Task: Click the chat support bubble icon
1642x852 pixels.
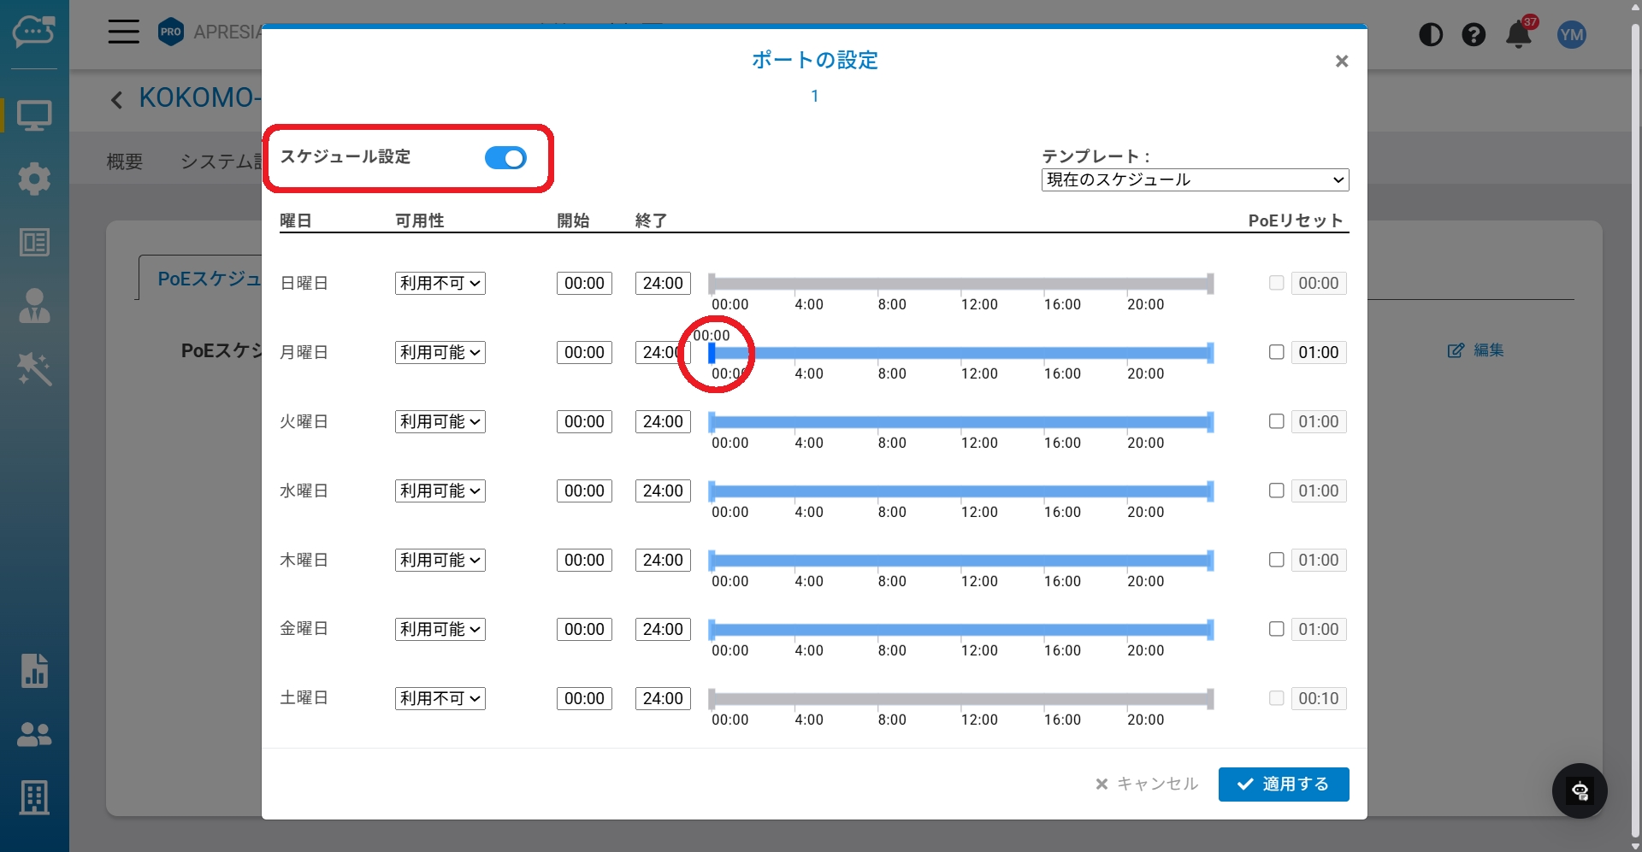Action: click(1580, 790)
